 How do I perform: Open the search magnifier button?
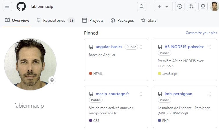(x=141, y=6)
